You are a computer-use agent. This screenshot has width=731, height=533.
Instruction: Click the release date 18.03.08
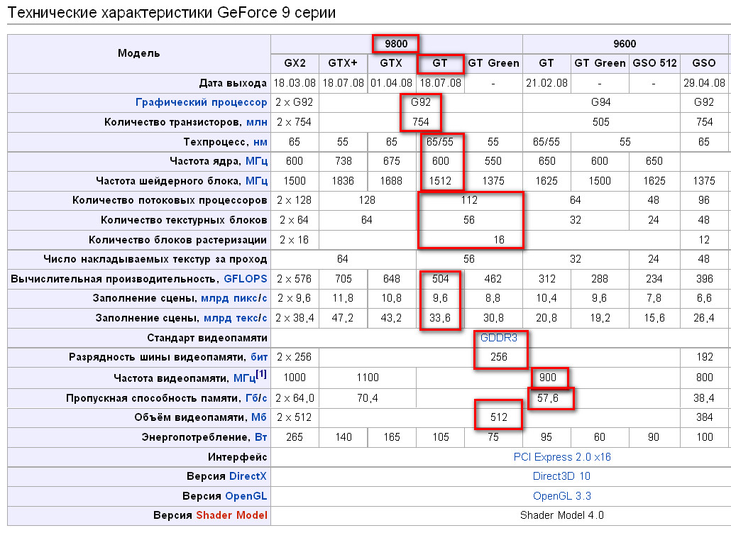[x=295, y=83]
